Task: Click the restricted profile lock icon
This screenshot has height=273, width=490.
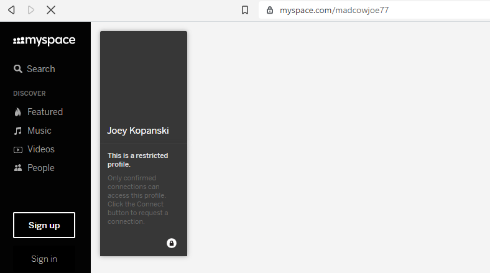Action: (171, 243)
